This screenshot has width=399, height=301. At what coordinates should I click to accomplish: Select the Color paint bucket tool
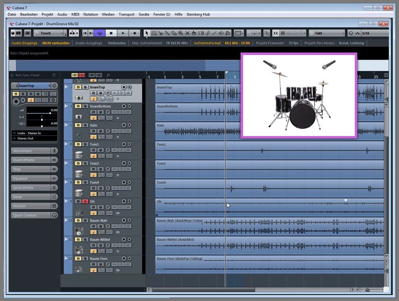pos(228,33)
